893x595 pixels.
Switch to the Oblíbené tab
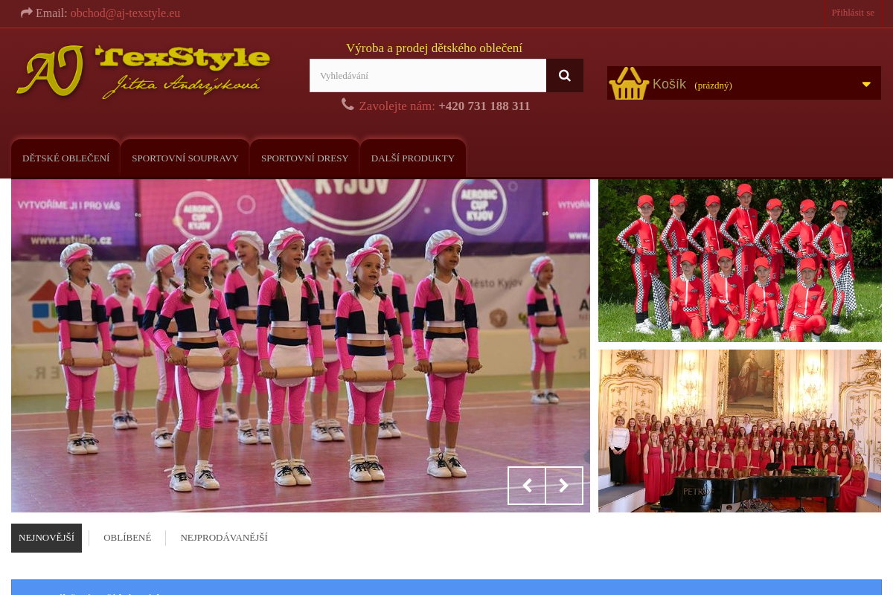click(x=127, y=538)
